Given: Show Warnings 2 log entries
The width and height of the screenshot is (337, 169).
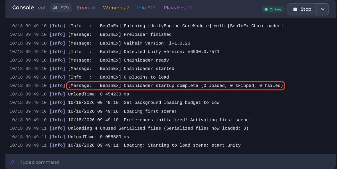Looking at the screenshot, I should pos(116,8).
